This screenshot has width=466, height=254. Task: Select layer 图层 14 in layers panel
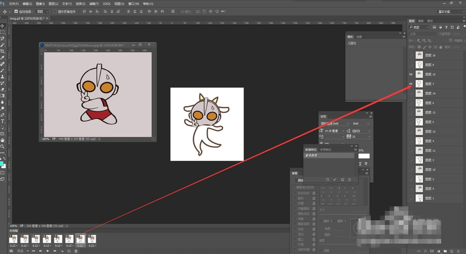(x=430, y=94)
